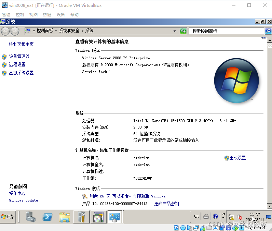Click the Service Pack 1 text

[x=96, y=72]
